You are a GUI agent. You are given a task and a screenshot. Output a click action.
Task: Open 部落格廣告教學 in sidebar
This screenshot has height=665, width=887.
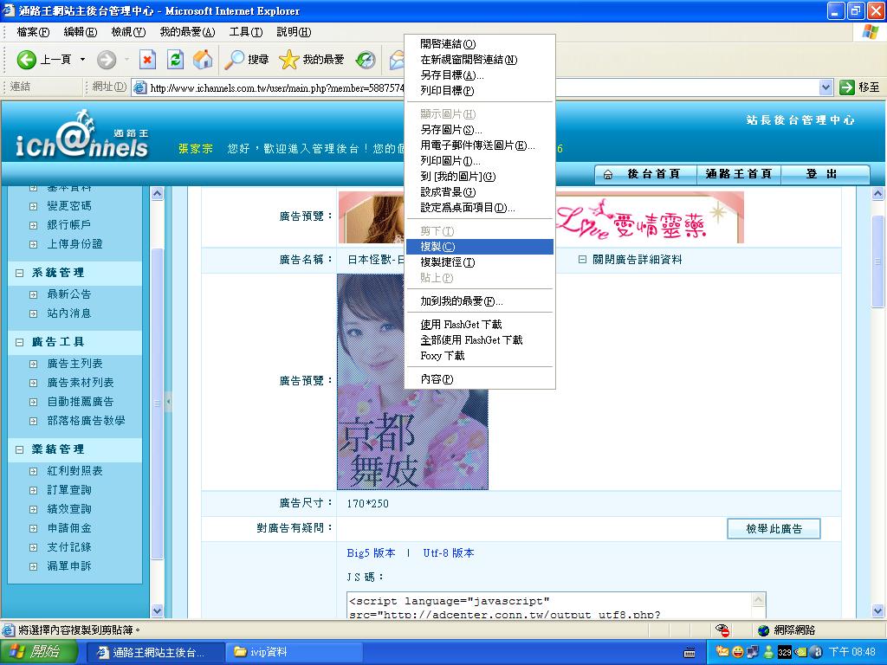click(x=86, y=421)
